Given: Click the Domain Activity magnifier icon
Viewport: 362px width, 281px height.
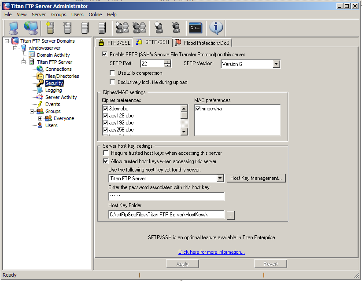Looking at the screenshot, I should point(32,55).
